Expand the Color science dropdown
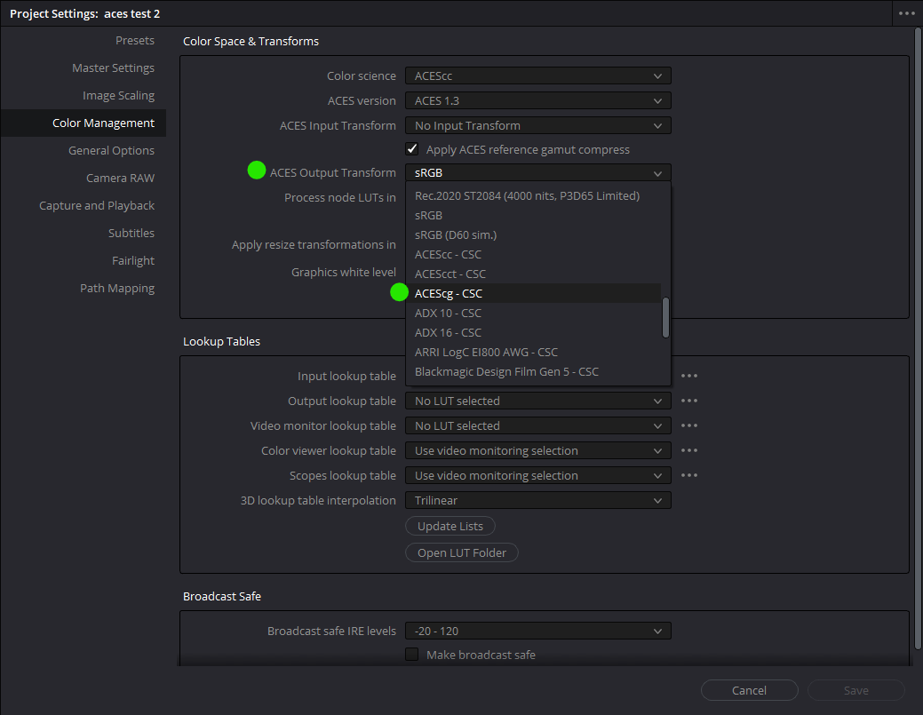This screenshot has width=923, height=715. 538,75
